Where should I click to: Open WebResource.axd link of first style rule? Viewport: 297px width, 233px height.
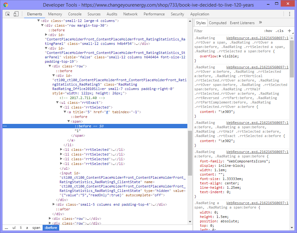[x=257, y=38]
